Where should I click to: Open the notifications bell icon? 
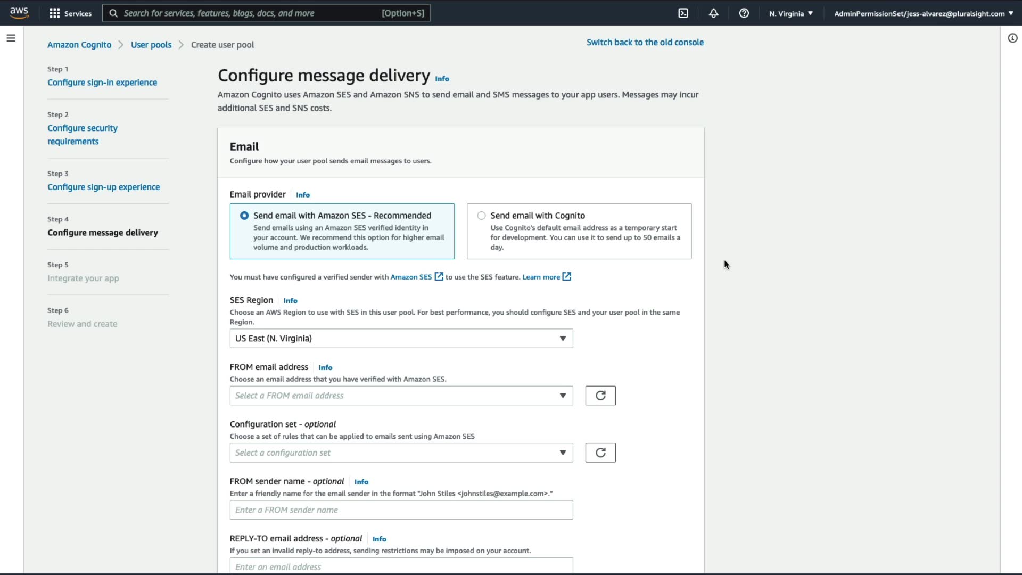pyautogui.click(x=714, y=13)
